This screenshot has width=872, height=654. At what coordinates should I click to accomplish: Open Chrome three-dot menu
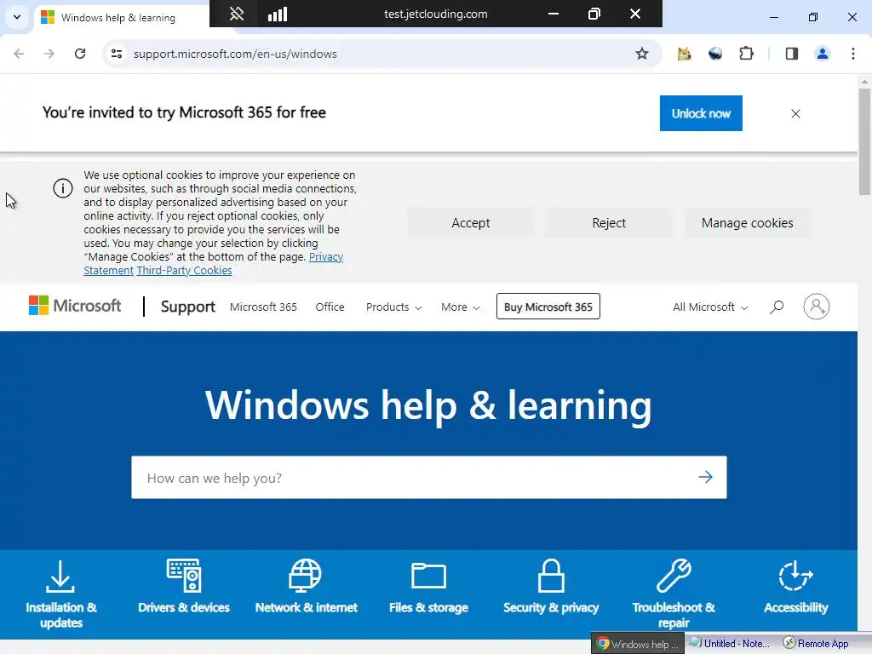pyautogui.click(x=853, y=54)
